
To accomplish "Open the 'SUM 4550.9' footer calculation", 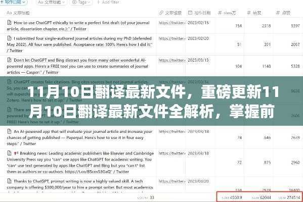I will pyautogui.click(x=232, y=197).
